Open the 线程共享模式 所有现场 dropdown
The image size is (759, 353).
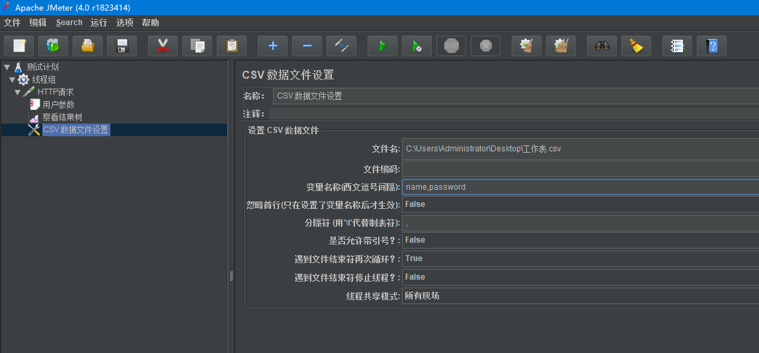[580, 296]
